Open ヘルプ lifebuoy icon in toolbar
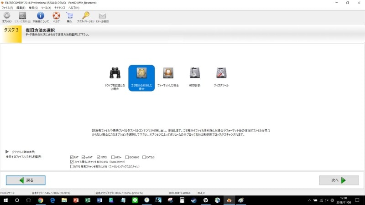Screen dimensions: 365x205 (56, 16)
